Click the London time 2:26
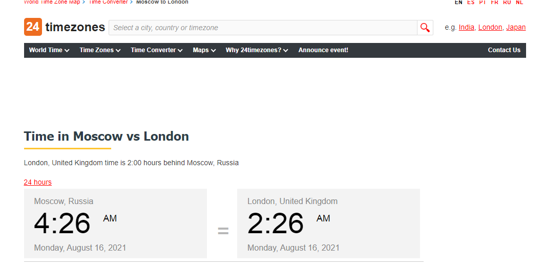Viewport: 544px width, 269px height. point(276,223)
